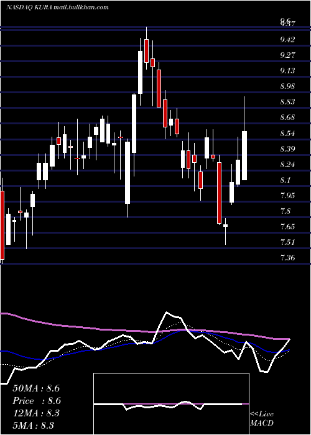Select the 8.54 price axis label

point(287,134)
